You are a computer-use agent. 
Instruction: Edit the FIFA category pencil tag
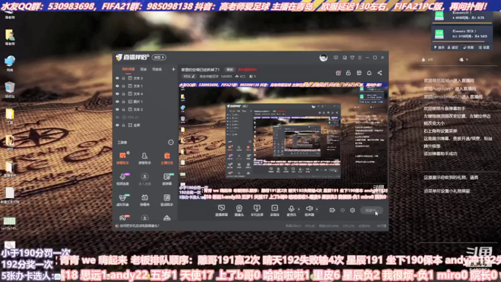189,76
